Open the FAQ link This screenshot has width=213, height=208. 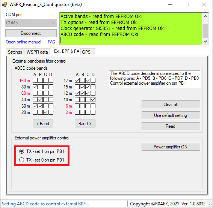click(51, 42)
